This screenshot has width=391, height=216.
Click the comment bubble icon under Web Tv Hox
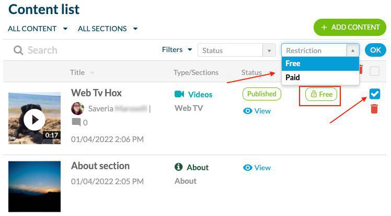[x=76, y=122]
